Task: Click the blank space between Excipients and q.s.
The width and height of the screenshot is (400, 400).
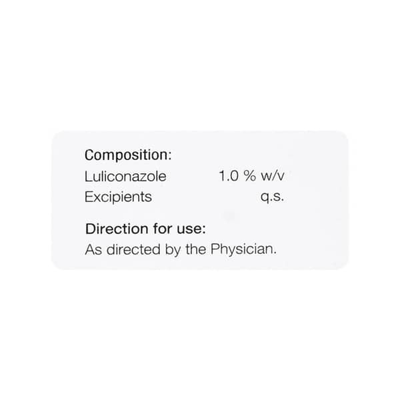Action: pos(207,197)
